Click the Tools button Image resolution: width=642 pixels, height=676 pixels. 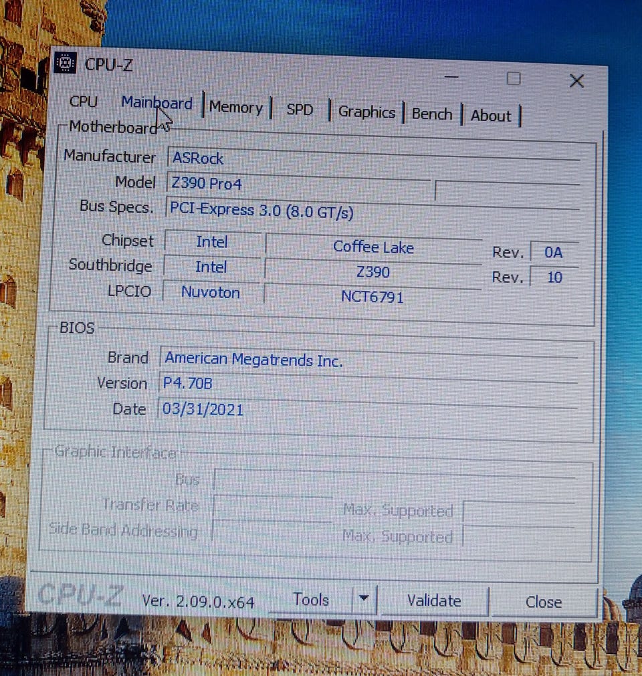[310, 600]
